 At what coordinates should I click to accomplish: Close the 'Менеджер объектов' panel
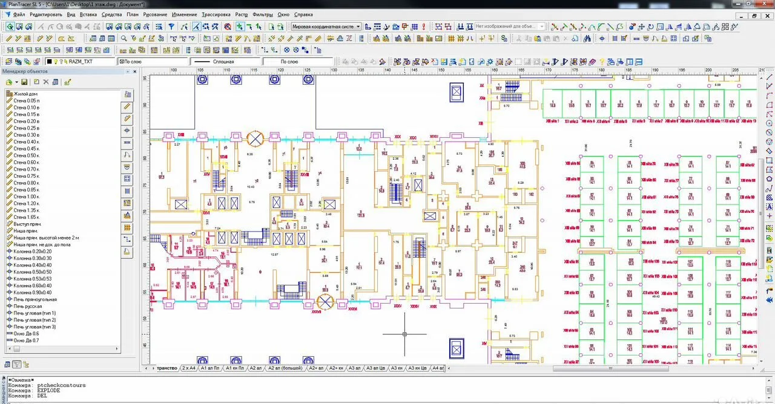(134, 71)
